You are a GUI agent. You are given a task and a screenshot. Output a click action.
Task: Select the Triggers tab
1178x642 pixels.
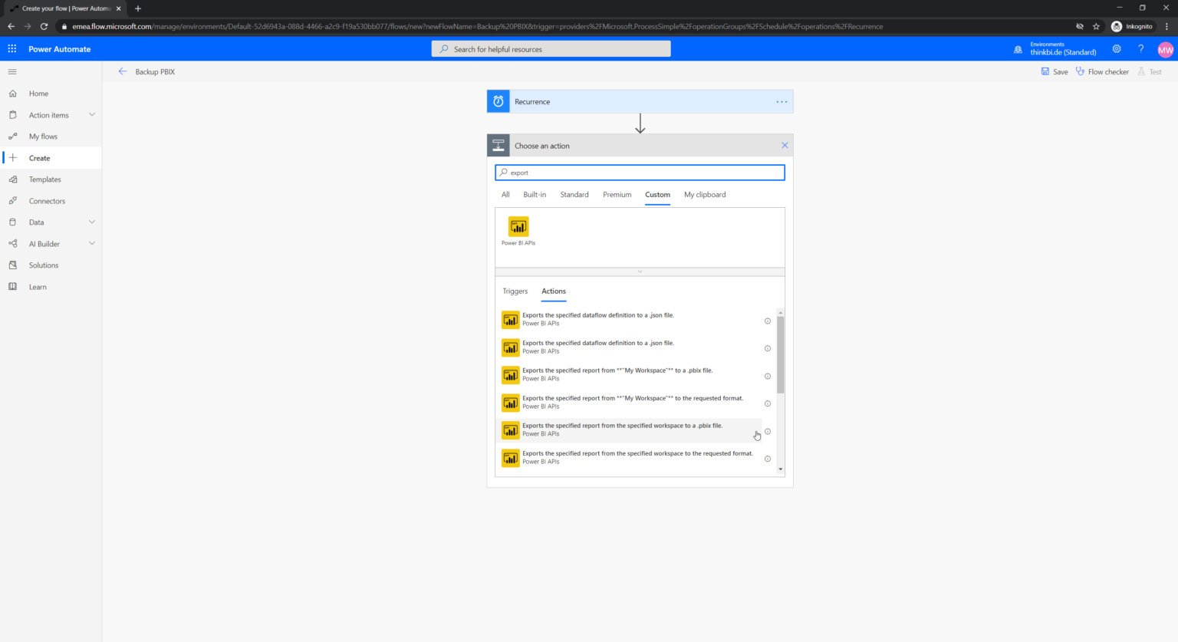[515, 291]
